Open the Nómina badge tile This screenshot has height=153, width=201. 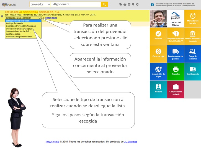pyautogui.click(x=158, y=89)
